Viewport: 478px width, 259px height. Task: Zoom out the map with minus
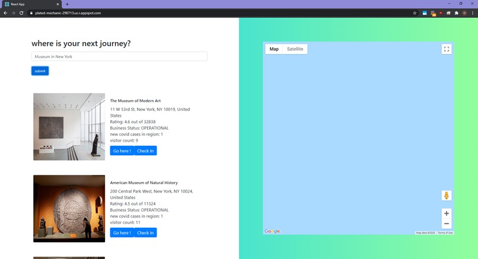click(x=447, y=223)
